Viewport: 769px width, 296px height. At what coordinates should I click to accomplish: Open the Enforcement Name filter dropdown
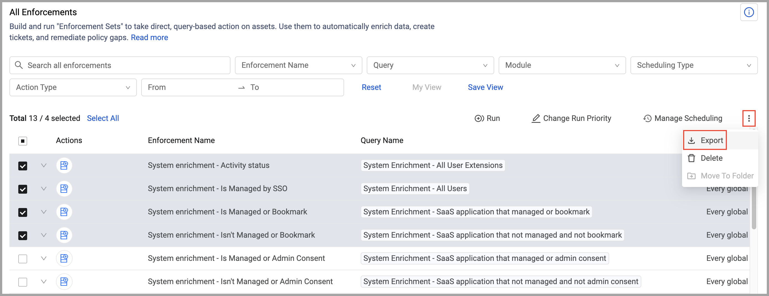pyautogui.click(x=298, y=65)
